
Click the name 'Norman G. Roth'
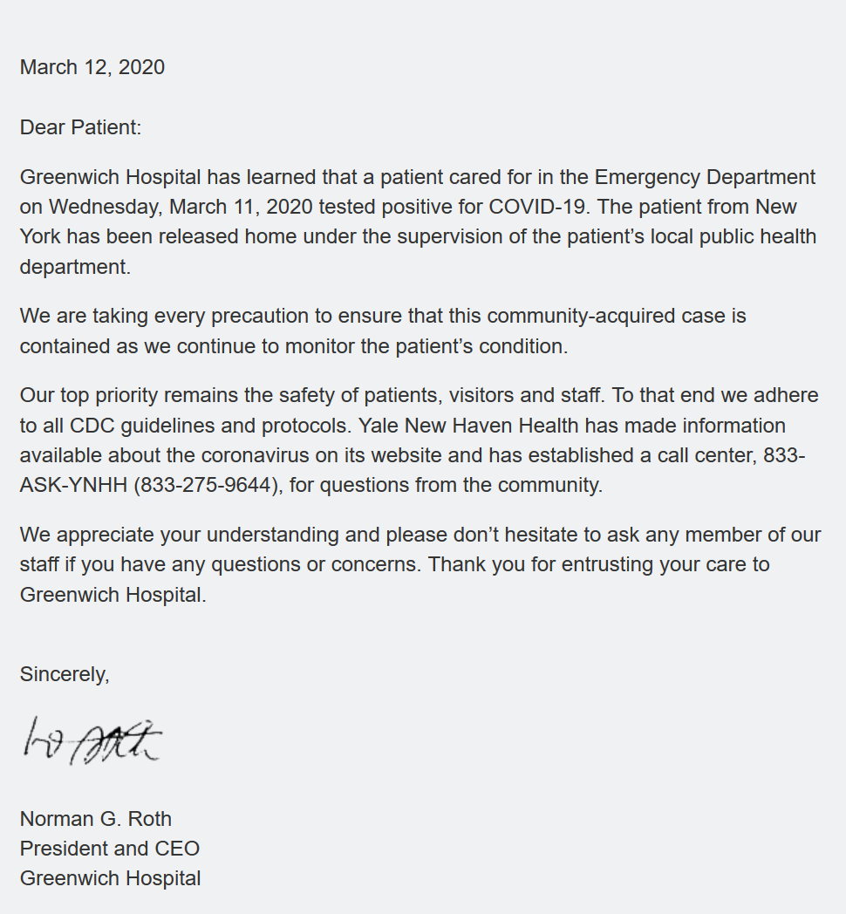[96, 819]
